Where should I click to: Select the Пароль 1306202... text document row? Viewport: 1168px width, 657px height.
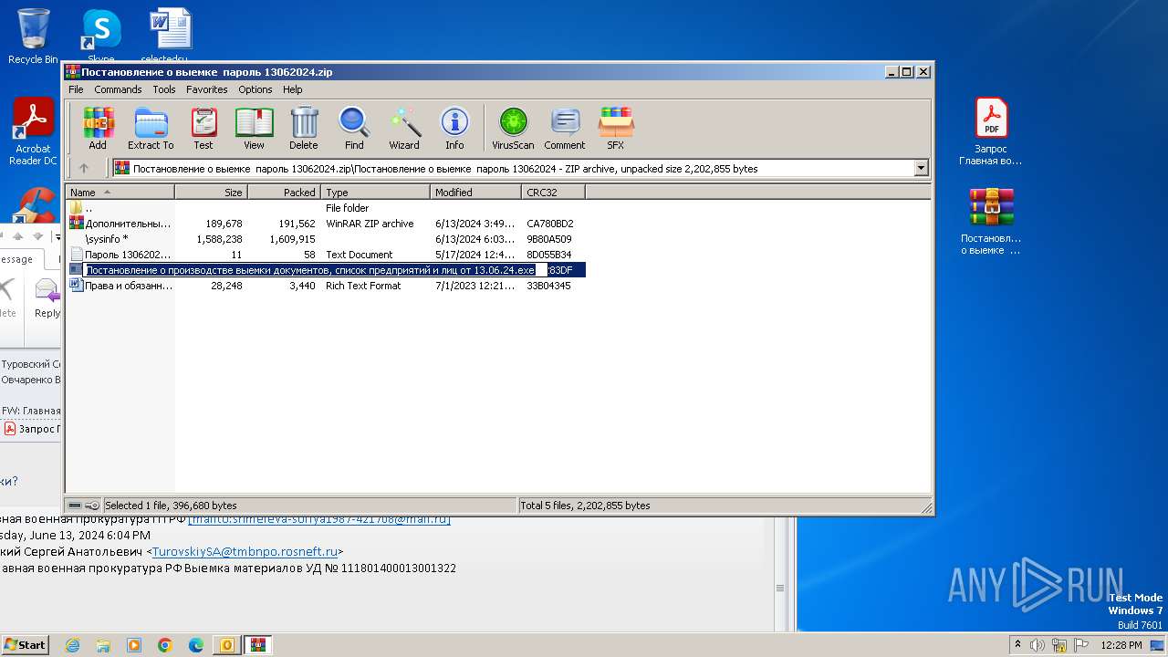point(326,255)
